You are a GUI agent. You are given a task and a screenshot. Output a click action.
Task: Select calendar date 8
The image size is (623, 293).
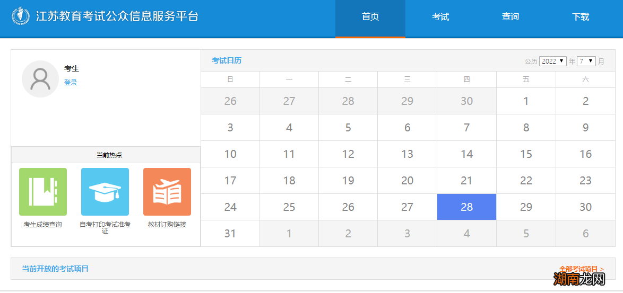526,128
